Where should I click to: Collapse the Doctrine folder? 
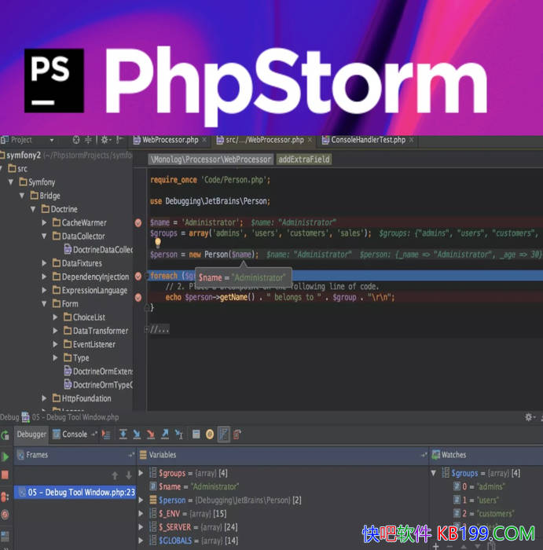pos(33,209)
